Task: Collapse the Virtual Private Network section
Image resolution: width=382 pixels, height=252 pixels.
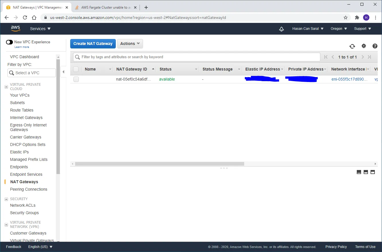Action: pos(6,224)
